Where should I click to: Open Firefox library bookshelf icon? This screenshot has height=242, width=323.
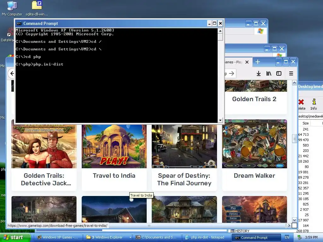pos(269,73)
